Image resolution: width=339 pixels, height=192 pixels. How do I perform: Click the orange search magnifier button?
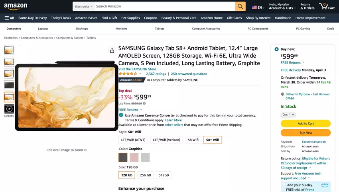click(x=240, y=6)
